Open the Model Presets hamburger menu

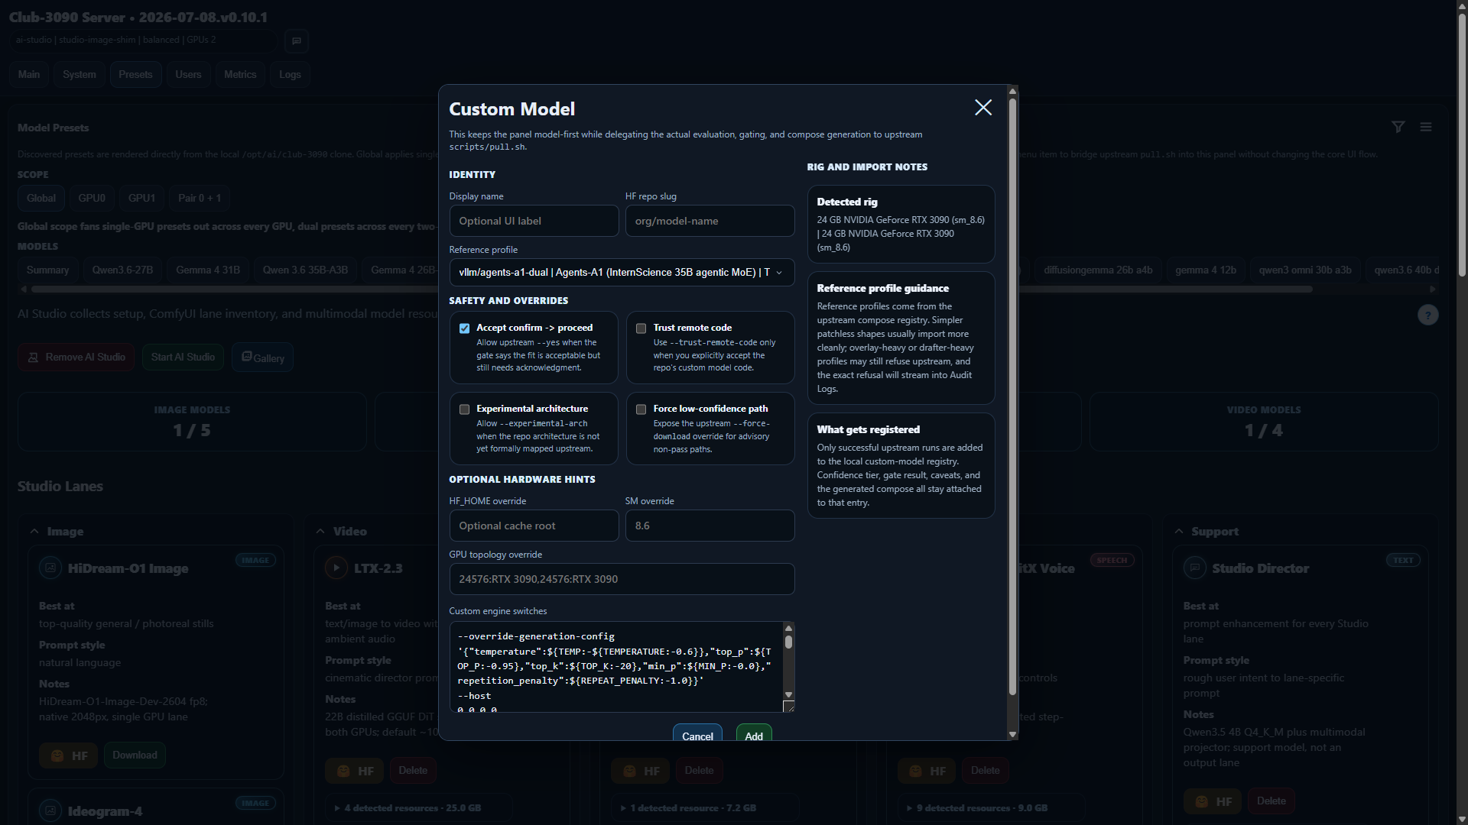point(1426,127)
